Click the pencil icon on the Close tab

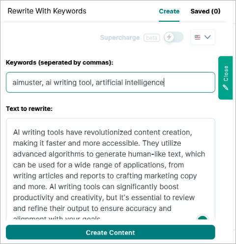point(226,87)
